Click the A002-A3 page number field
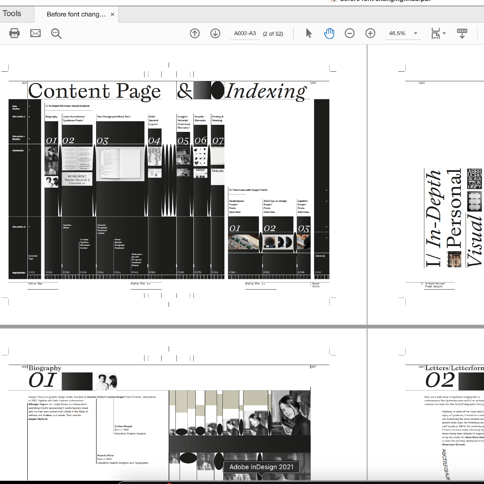The image size is (484, 484). point(245,33)
